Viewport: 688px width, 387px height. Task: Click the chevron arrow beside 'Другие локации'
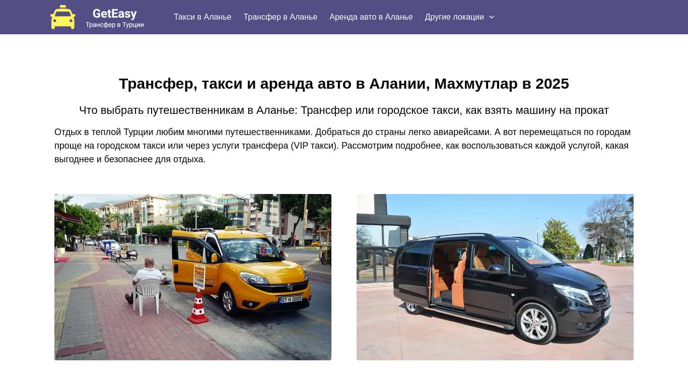click(x=492, y=17)
